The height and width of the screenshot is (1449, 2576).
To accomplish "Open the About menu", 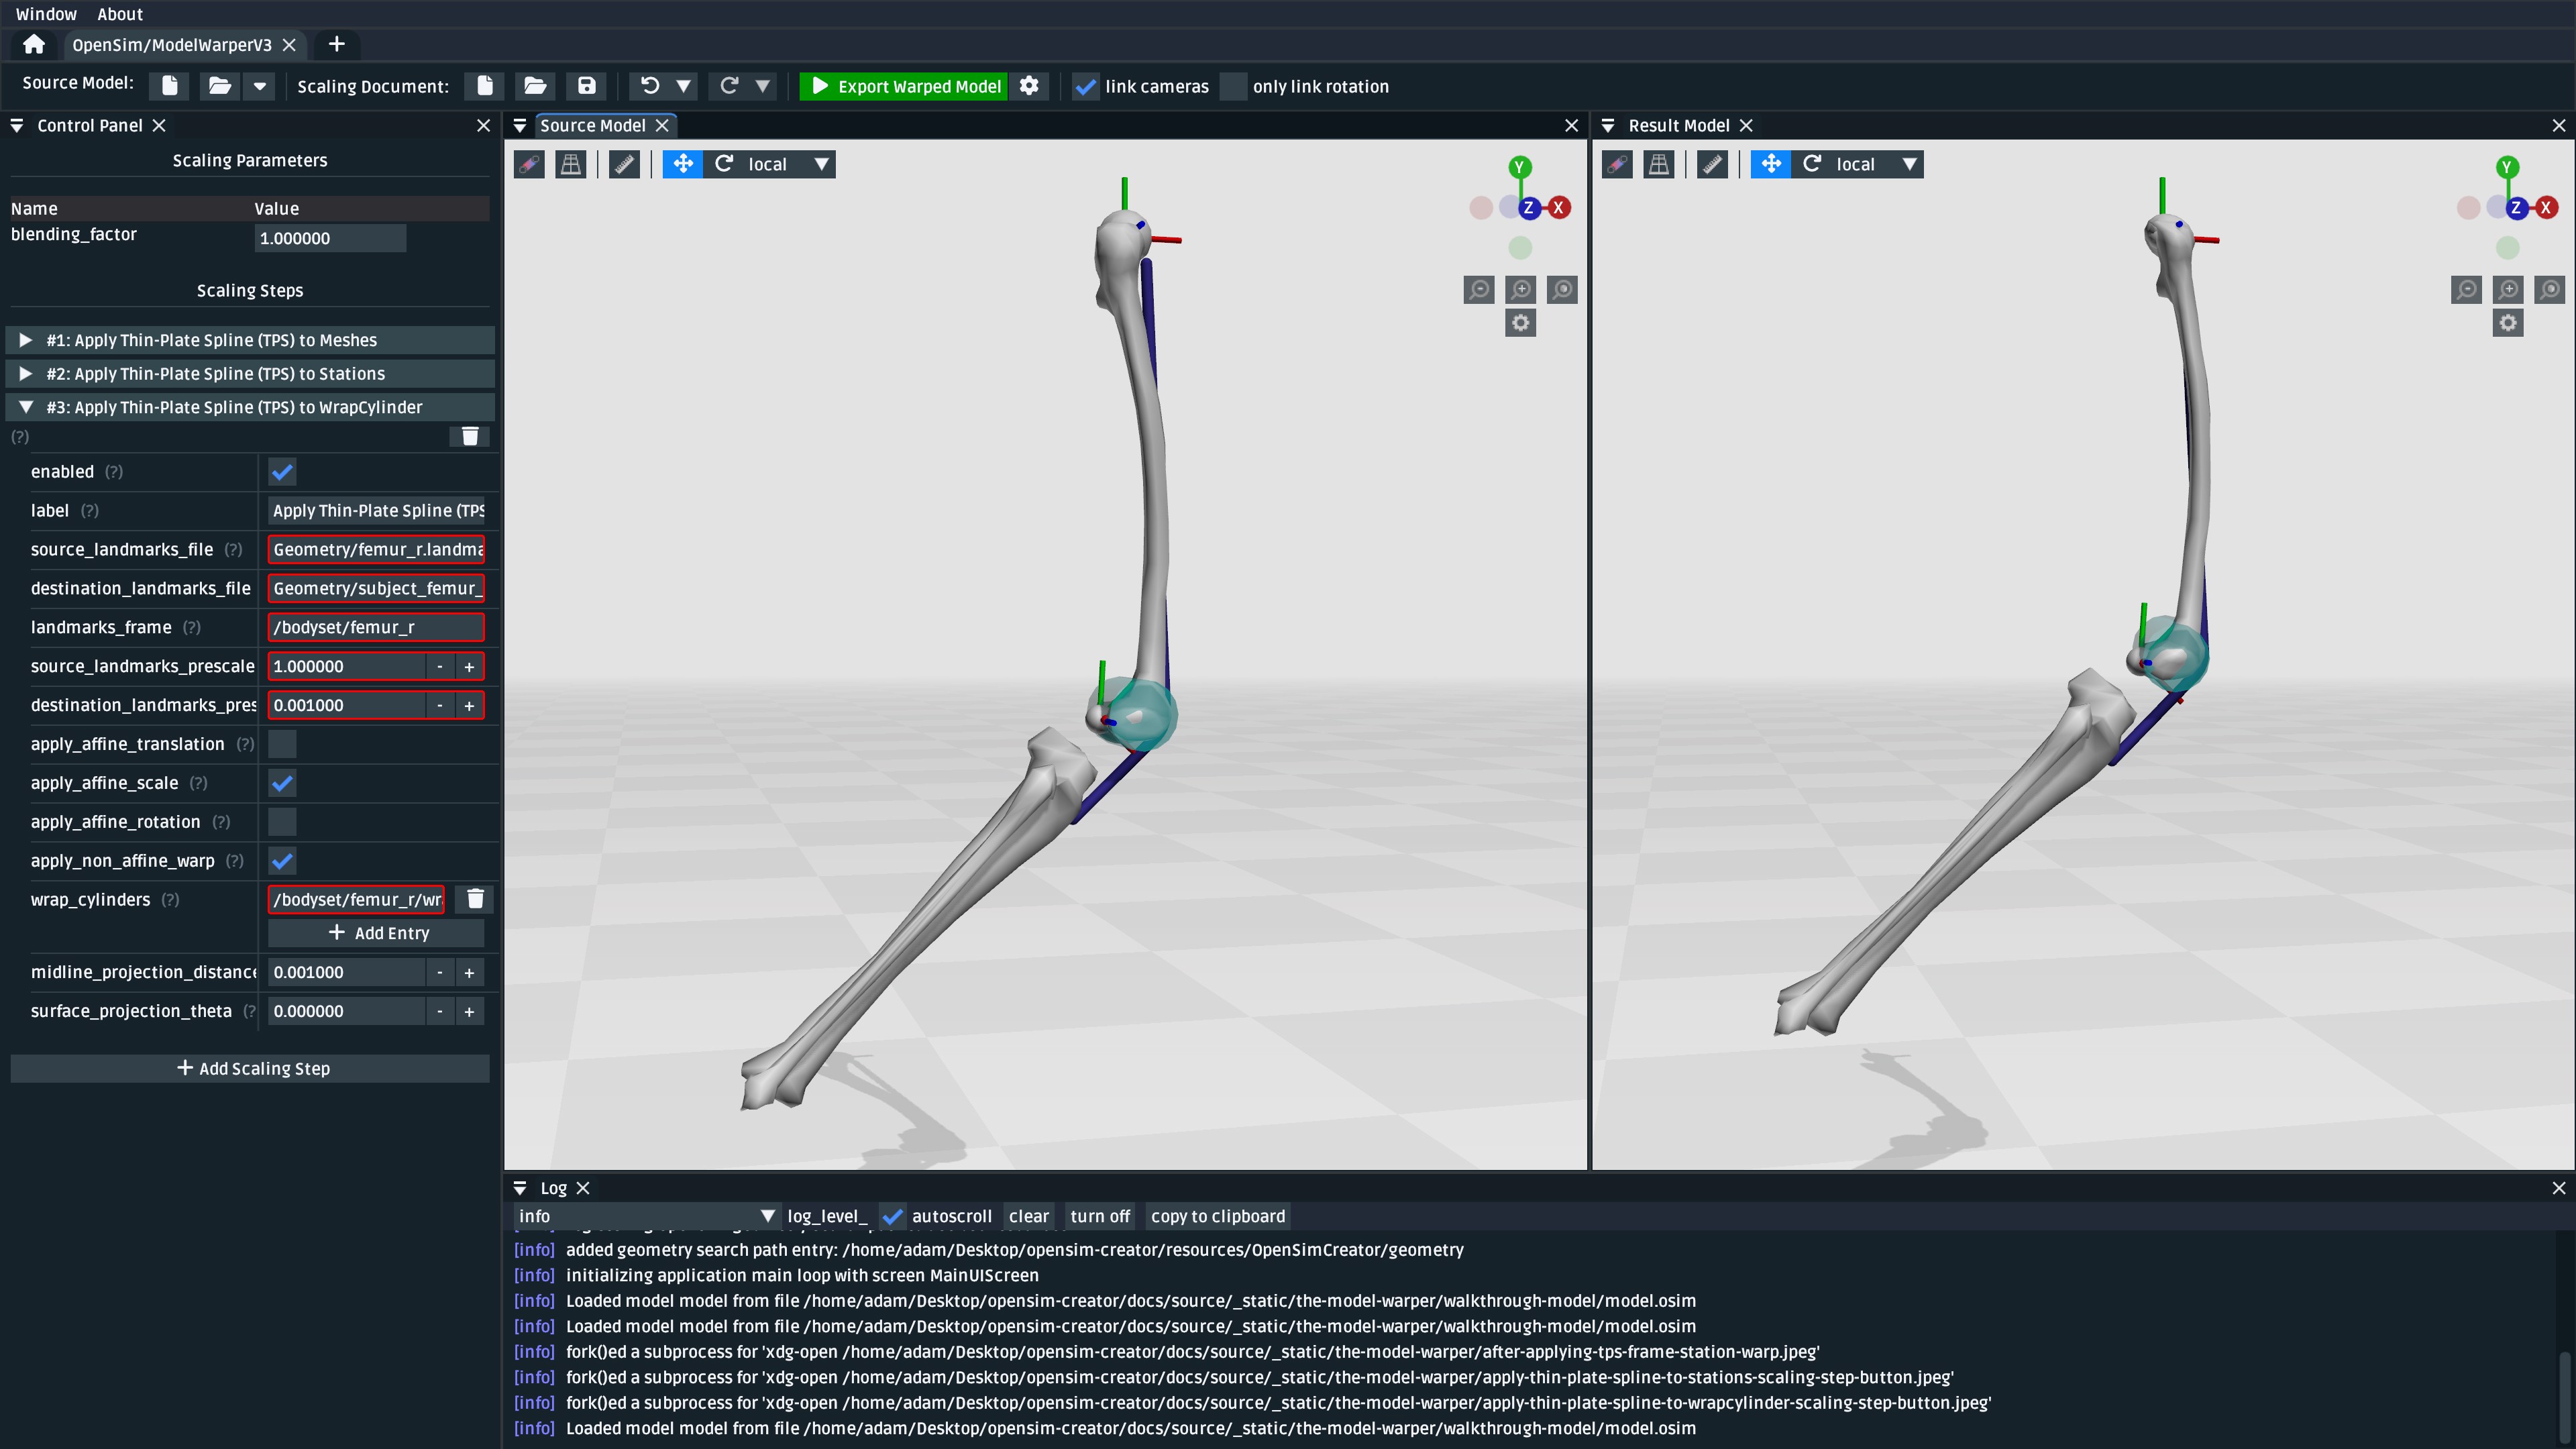I will click(x=120, y=14).
